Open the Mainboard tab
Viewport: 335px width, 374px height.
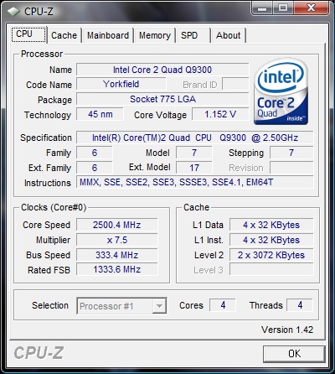click(x=108, y=35)
